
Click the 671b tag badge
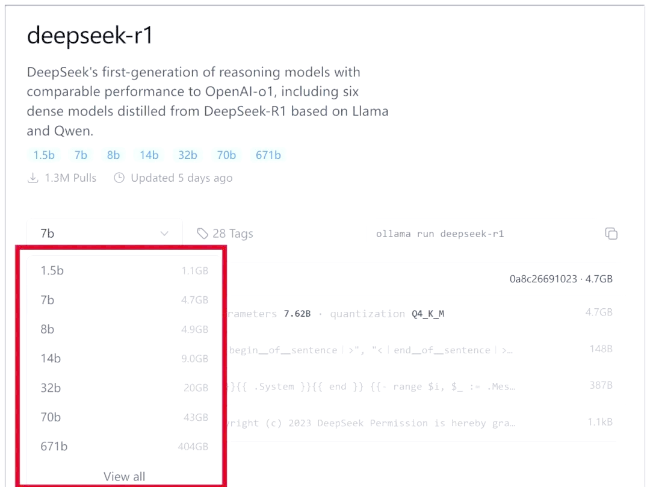click(268, 155)
